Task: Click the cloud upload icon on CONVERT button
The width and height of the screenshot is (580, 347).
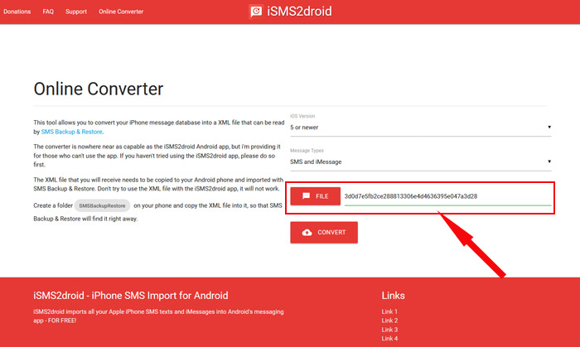Action: [307, 233]
